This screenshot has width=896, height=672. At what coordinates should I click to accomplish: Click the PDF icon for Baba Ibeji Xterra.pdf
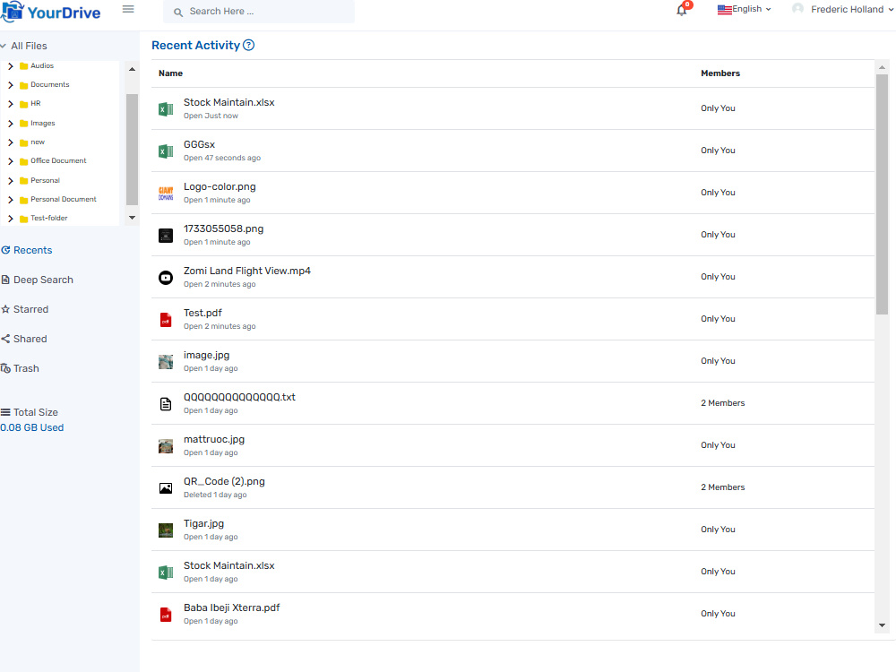pos(166,615)
